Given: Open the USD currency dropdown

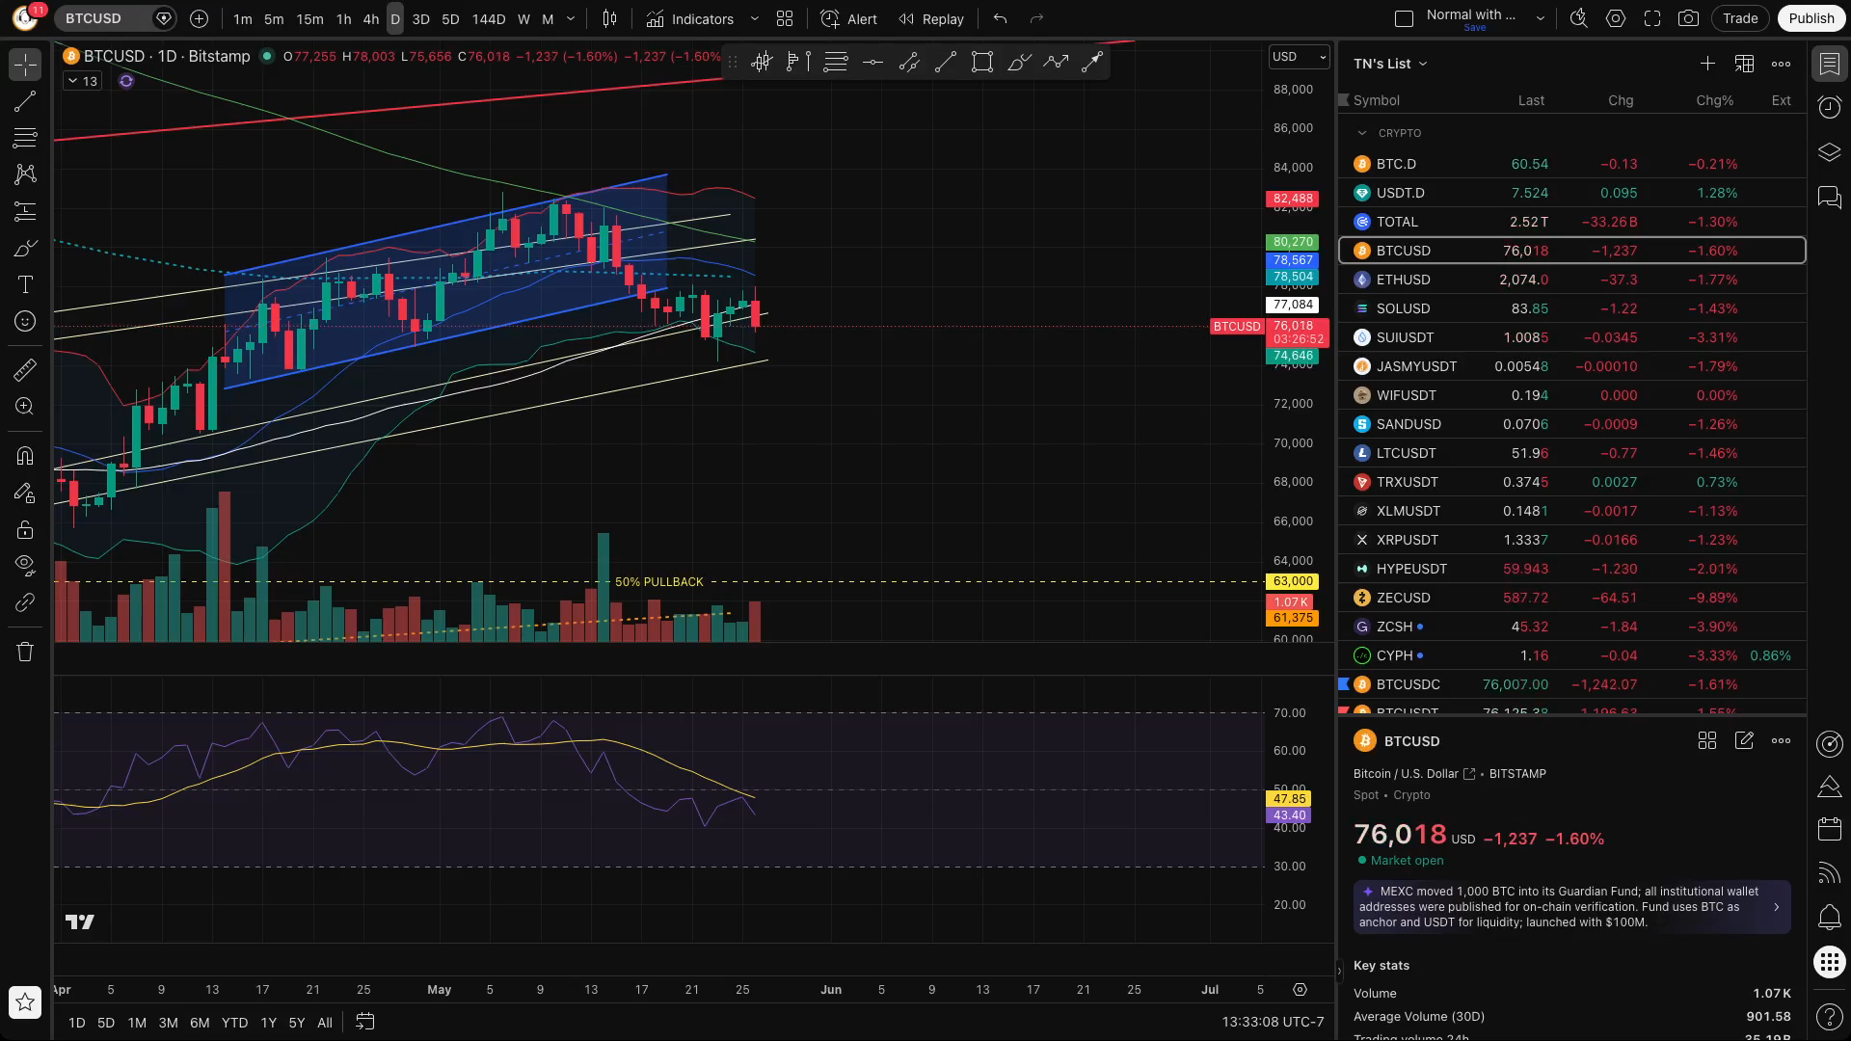Looking at the screenshot, I should (x=1299, y=57).
